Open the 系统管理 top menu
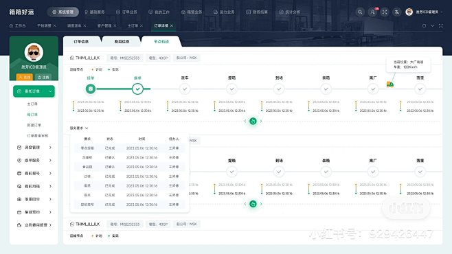Viewport: 452px width, 254px height. [63, 12]
